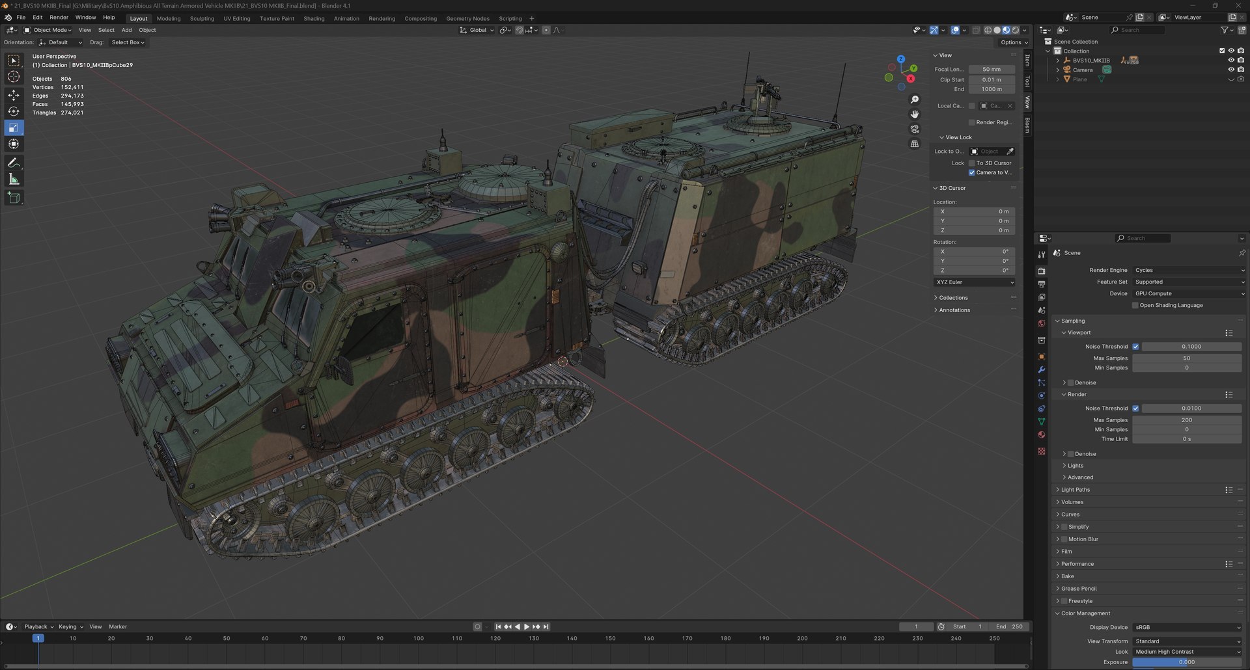The width and height of the screenshot is (1250, 670).
Task: Switch perspective/orthographic with the grid icon
Action: 915,144
